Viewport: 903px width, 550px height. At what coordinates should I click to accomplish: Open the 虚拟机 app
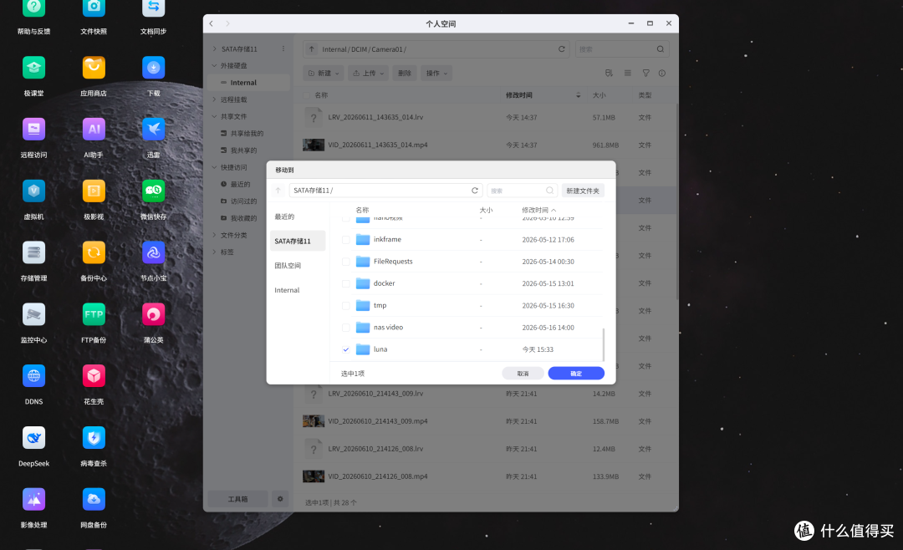click(x=33, y=191)
